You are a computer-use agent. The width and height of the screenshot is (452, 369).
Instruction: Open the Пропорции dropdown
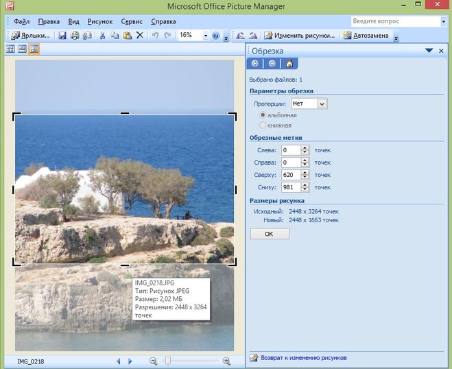pos(322,104)
